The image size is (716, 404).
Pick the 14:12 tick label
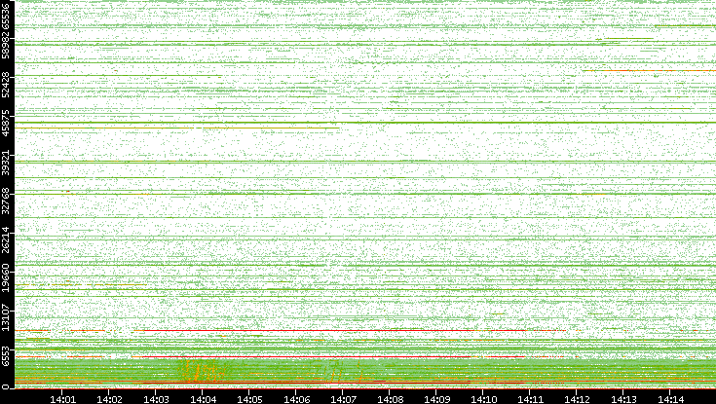click(577, 399)
